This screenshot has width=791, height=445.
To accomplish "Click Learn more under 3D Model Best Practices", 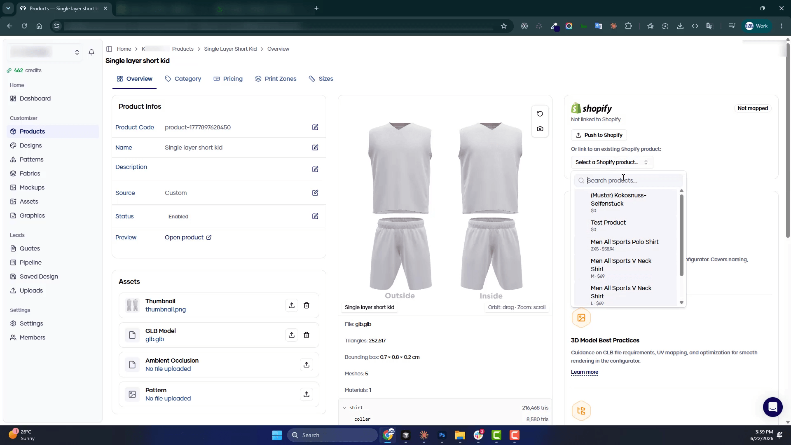I will (x=584, y=372).
